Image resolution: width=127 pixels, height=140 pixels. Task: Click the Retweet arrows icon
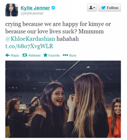click(x=25, y=55)
